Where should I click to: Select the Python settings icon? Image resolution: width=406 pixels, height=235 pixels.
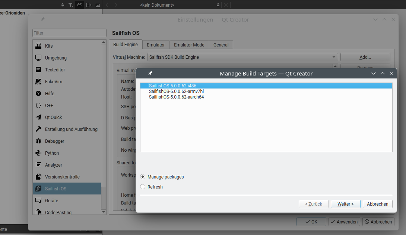(38, 153)
